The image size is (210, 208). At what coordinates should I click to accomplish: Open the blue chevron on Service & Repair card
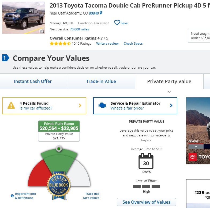point(171,105)
